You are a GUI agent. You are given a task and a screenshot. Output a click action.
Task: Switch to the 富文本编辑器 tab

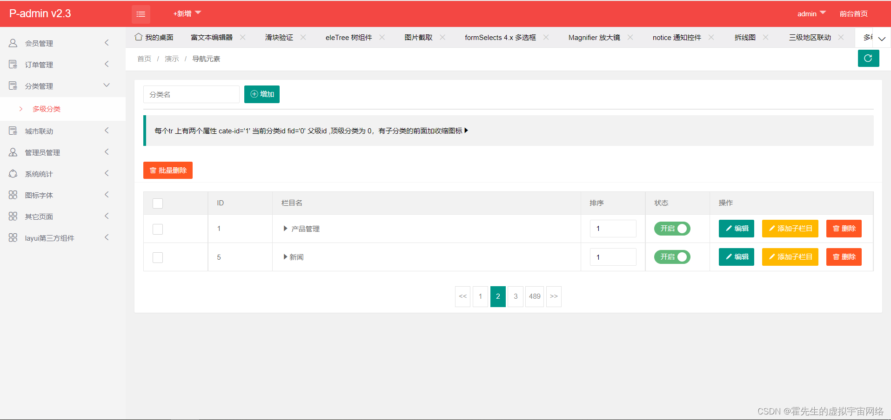(212, 37)
